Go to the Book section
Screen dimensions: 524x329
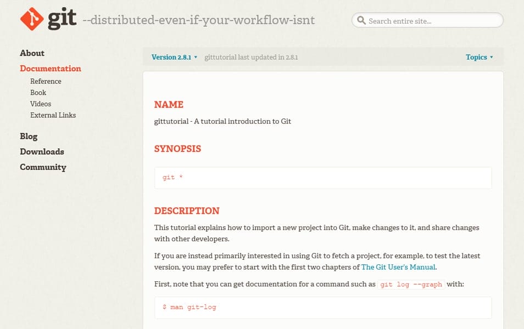pos(38,93)
